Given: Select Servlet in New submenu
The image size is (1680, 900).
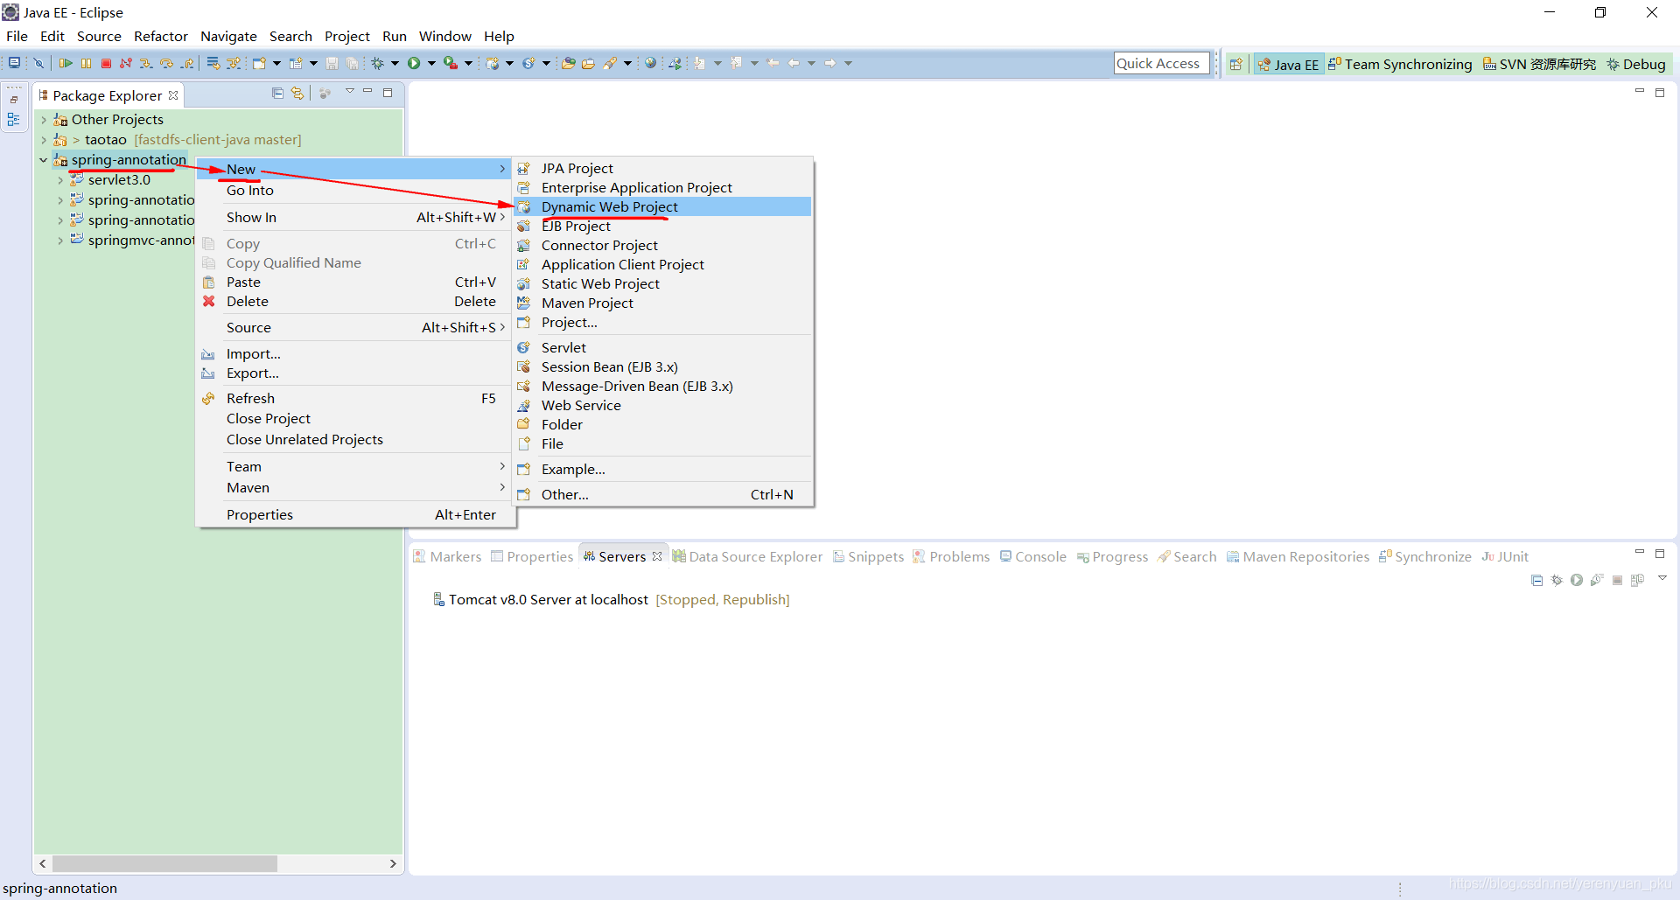Looking at the screenshot, I should coord(662,348).
